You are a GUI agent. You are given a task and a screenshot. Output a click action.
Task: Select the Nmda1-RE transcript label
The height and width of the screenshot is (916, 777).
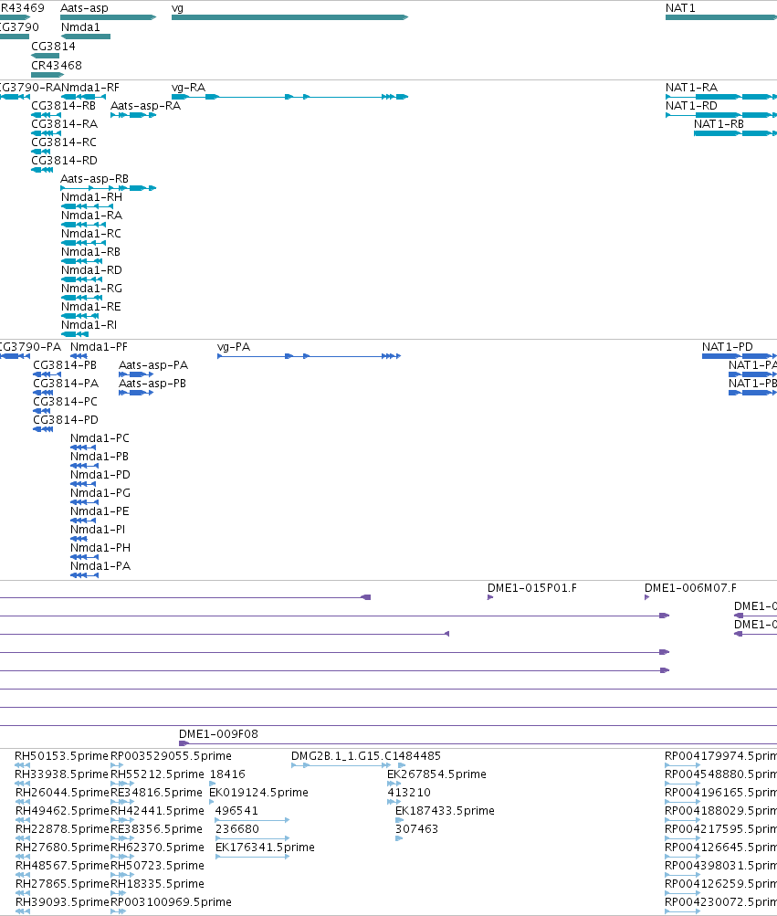(91, 307)
